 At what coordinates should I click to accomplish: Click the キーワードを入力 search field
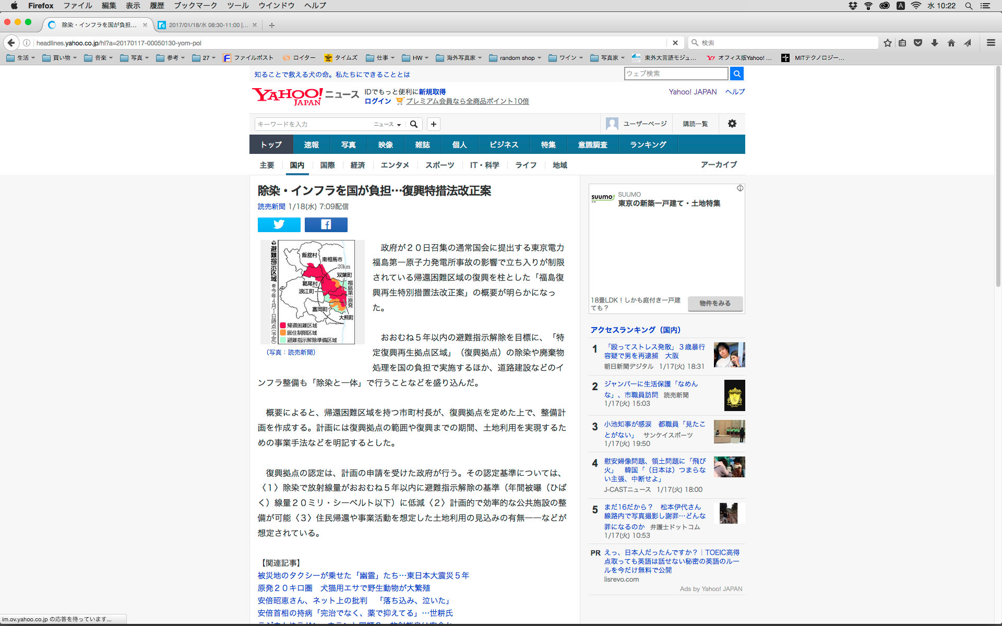(313, 124)
